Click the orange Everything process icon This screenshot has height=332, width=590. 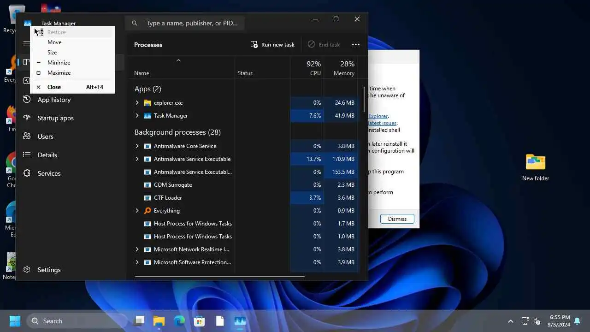147,211
